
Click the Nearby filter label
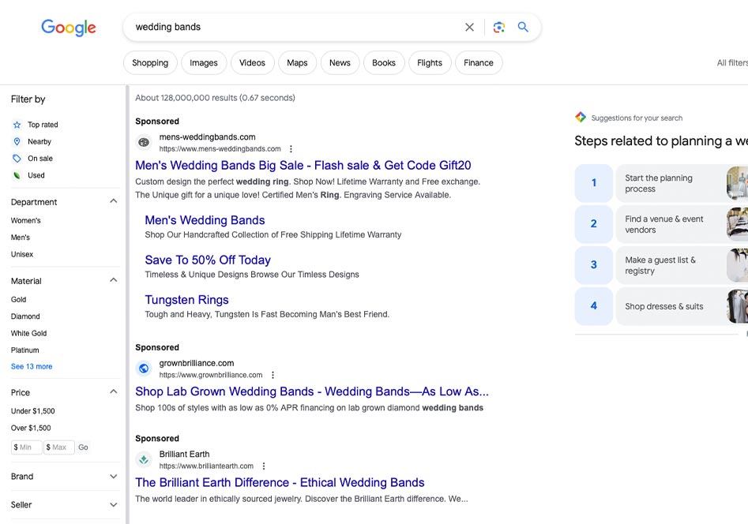coord(39,141)
